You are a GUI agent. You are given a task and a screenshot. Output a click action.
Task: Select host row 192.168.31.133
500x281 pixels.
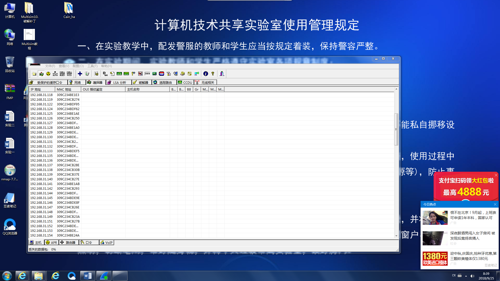point(41,151)
